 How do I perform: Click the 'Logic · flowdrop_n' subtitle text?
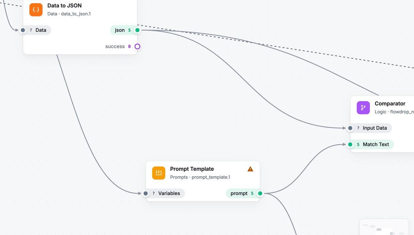[394, 112]
